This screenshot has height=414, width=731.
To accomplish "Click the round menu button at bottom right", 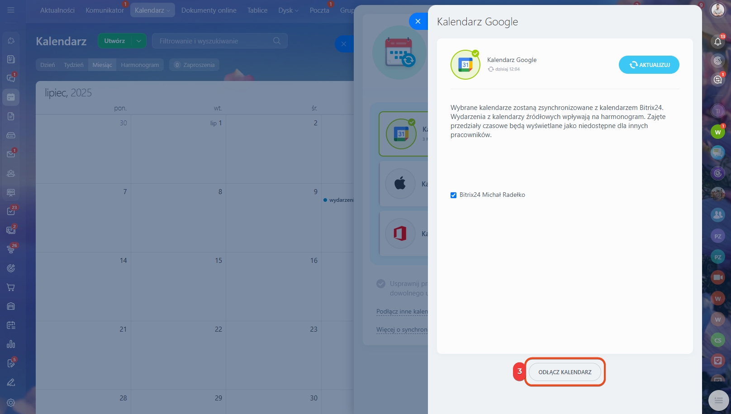I will click(x=718, y=400).
